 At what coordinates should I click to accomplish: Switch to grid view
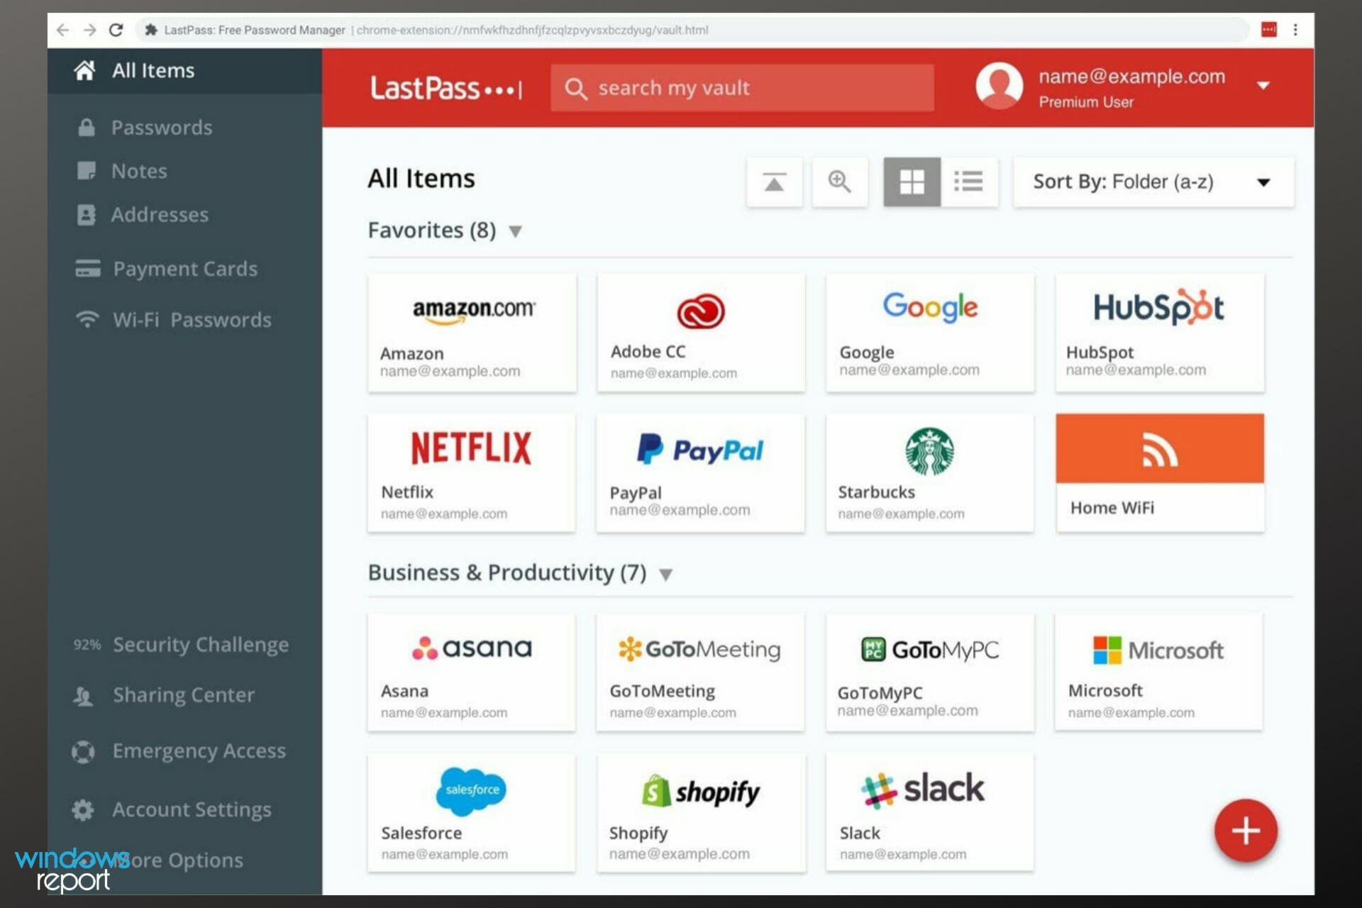click(x=912, y=182)
